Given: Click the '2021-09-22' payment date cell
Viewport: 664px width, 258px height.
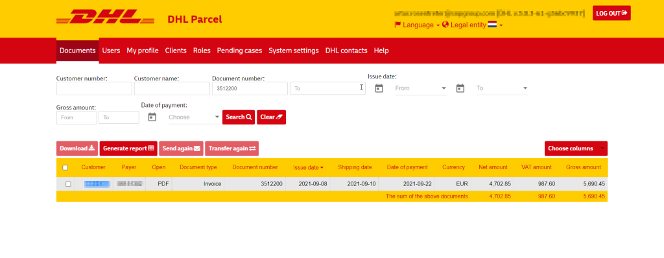Looking at the screenshot, I should (x=418, y=184).
